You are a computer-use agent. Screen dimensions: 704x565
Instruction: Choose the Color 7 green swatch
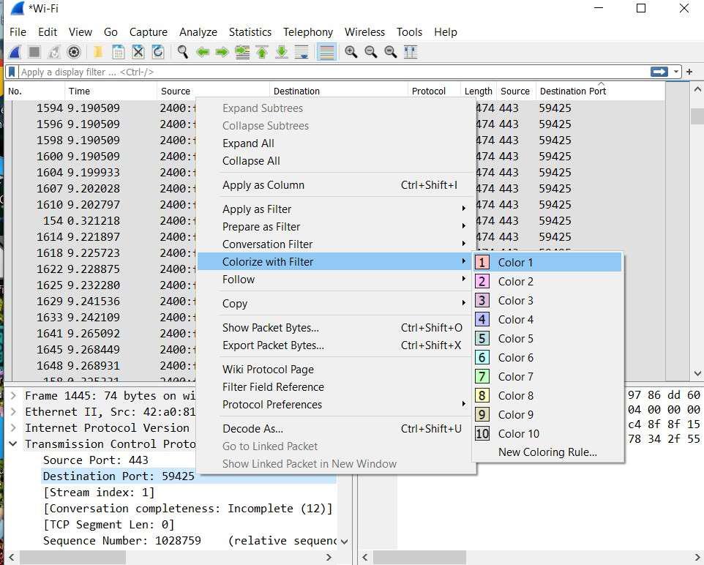(482, 377)
